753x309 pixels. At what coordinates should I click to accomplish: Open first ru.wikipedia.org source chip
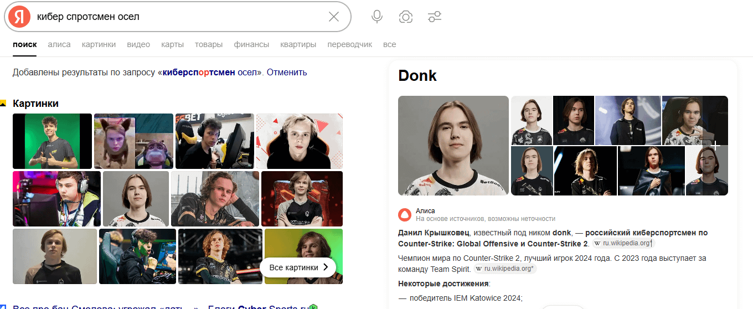(623, 243)
